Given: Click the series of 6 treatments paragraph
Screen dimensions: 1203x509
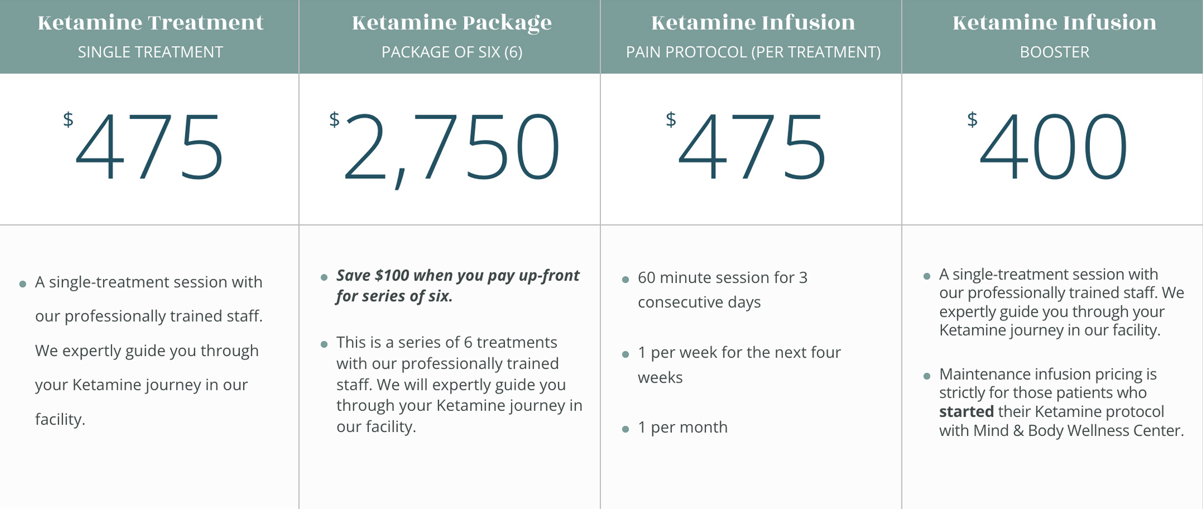Looking at the screenshot, I should 459,384.
